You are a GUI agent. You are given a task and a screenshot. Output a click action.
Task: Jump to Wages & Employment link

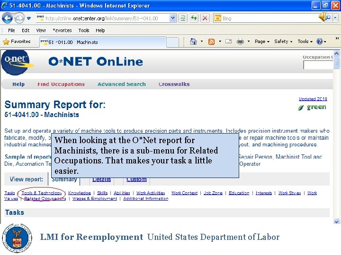95,198
